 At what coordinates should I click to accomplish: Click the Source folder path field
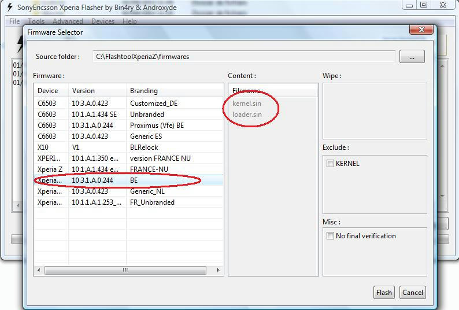pyautogui.click(x=244, y=57)
